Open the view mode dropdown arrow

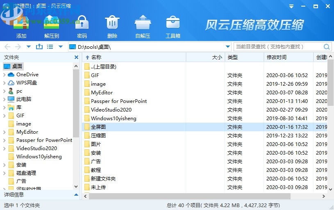(x=61, y=47)
